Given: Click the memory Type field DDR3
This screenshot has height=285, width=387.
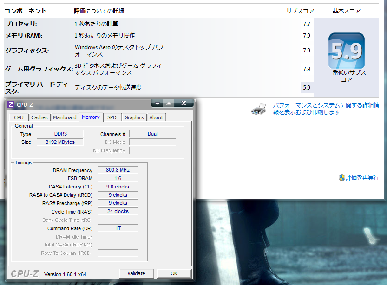Looking at the screenshot, I should [x=60, y=134].
